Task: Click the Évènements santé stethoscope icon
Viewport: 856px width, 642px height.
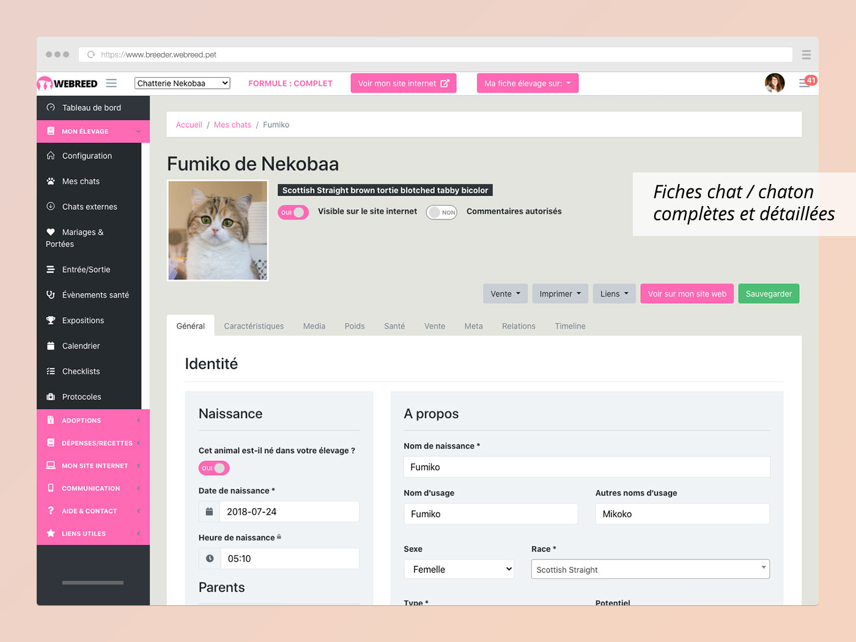Action: (x=51, y=295)
